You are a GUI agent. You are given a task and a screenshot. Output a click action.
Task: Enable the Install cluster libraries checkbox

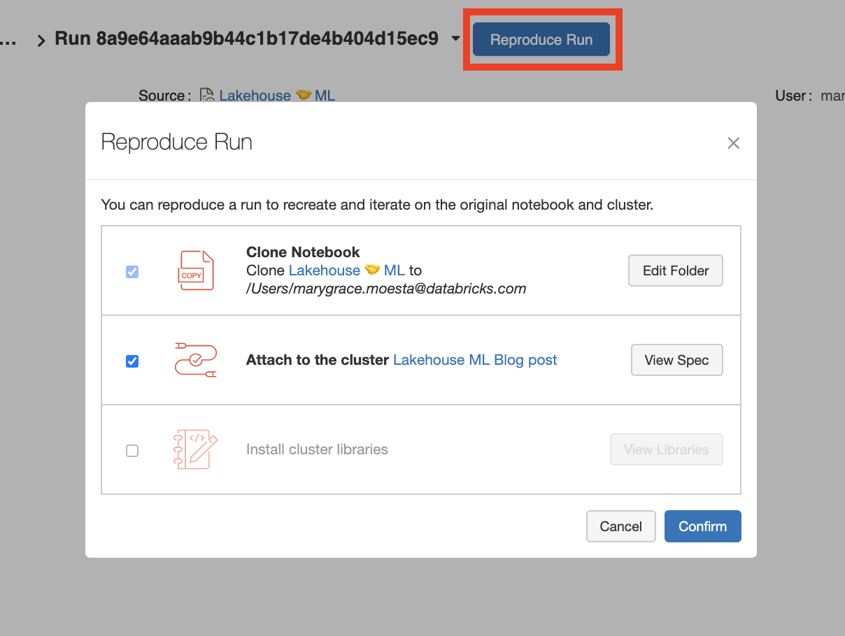coord(132,451)
